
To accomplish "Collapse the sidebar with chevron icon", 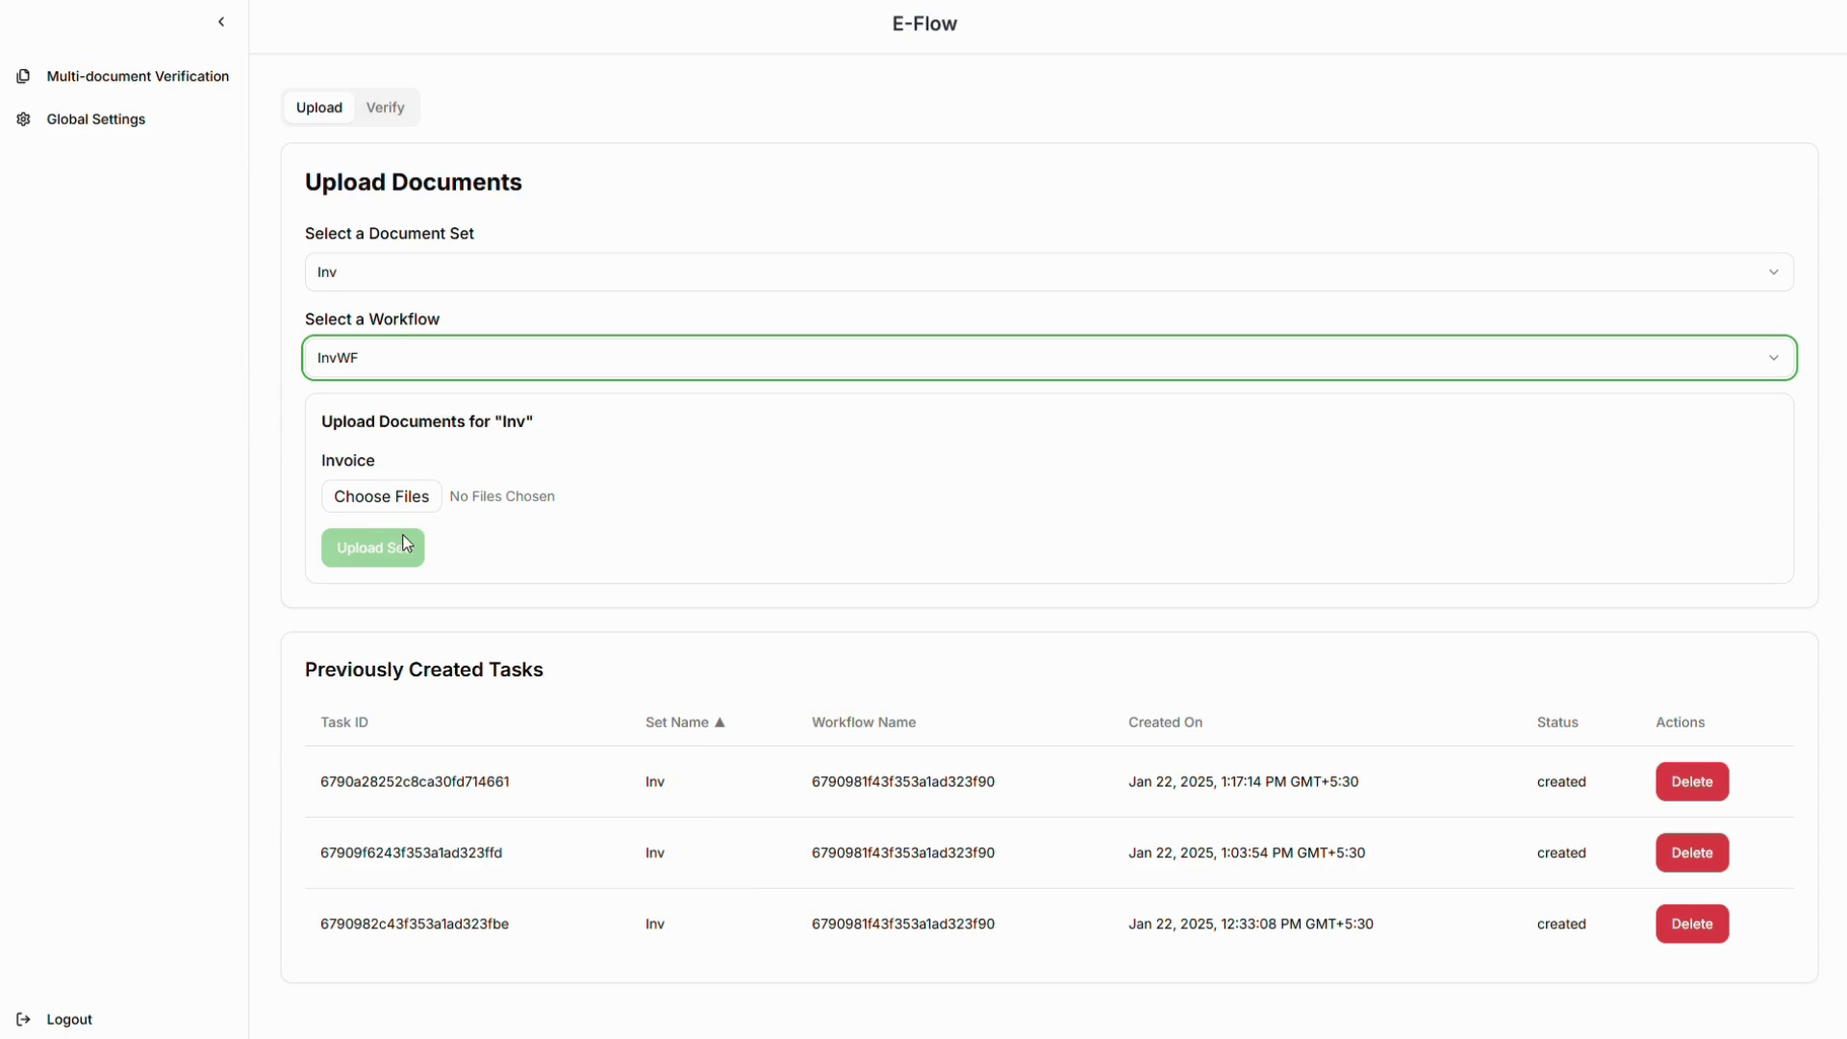I will coord(221,22).
